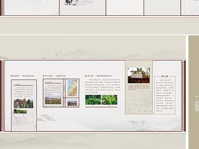The width and height of the screenshot is (199, 149).
Task: Select the vertical-text framed box at far right
Action: pyautogui.click(x=165, y=95)
